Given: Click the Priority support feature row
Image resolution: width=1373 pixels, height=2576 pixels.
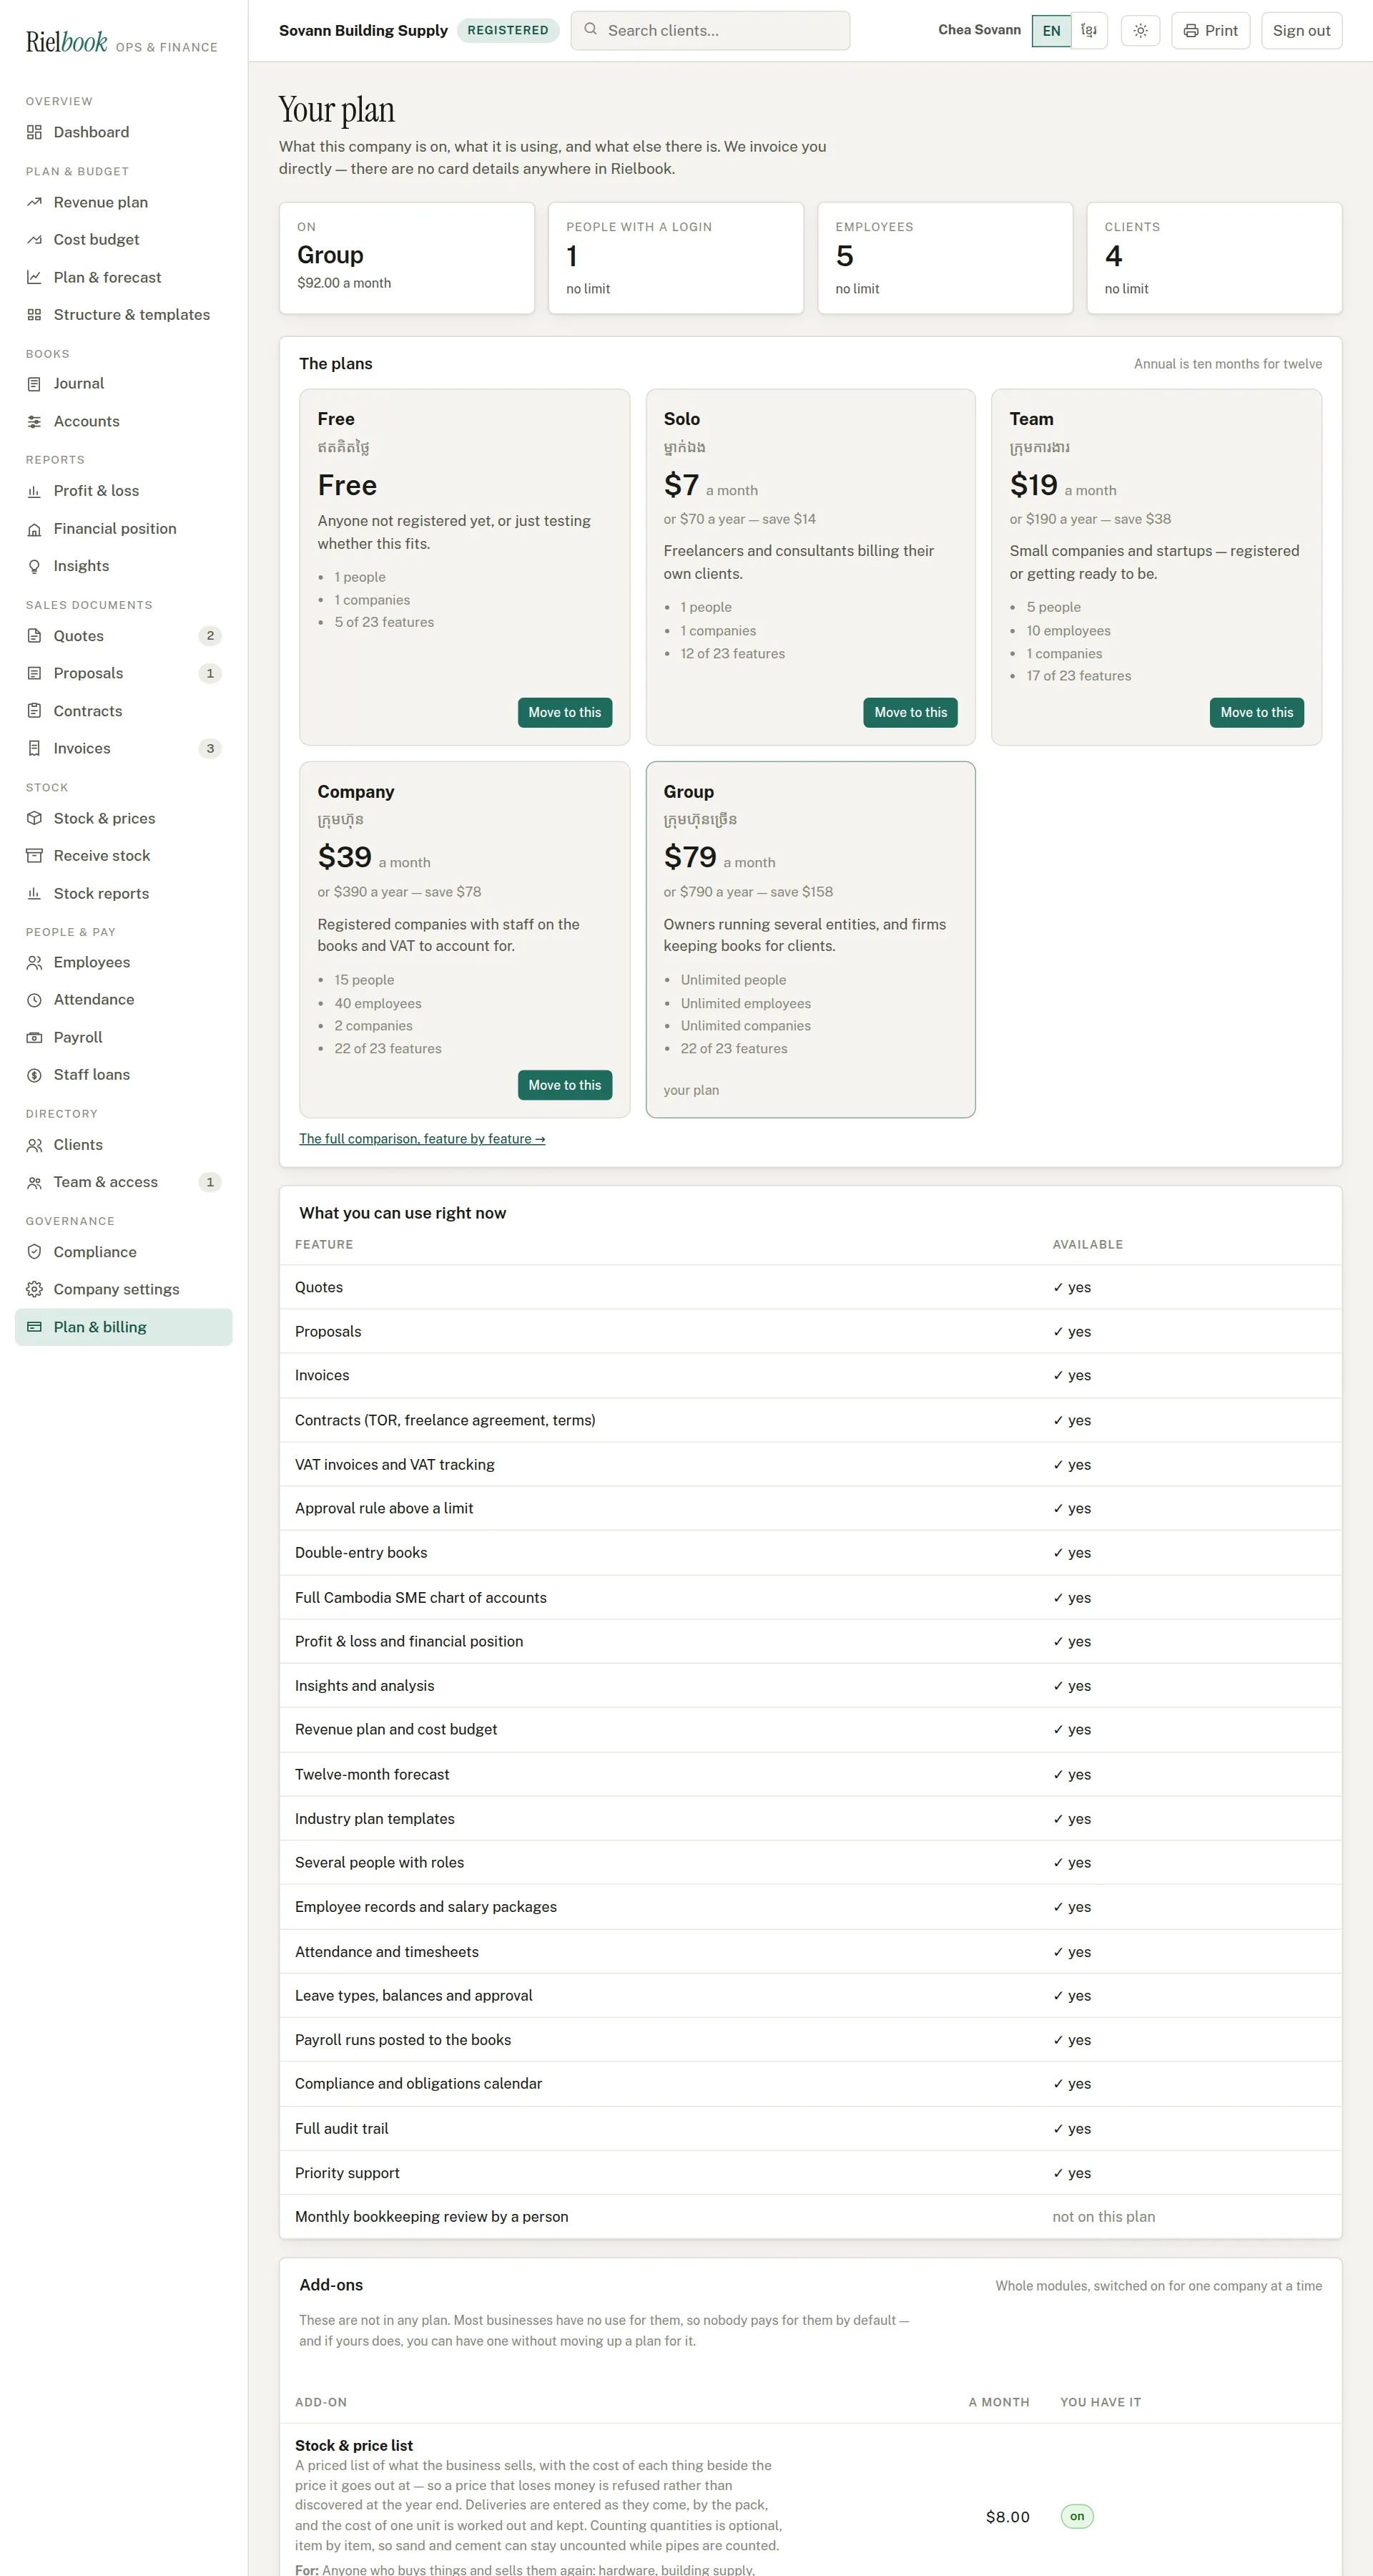Looking at the screenshot, I should 810,2172.
